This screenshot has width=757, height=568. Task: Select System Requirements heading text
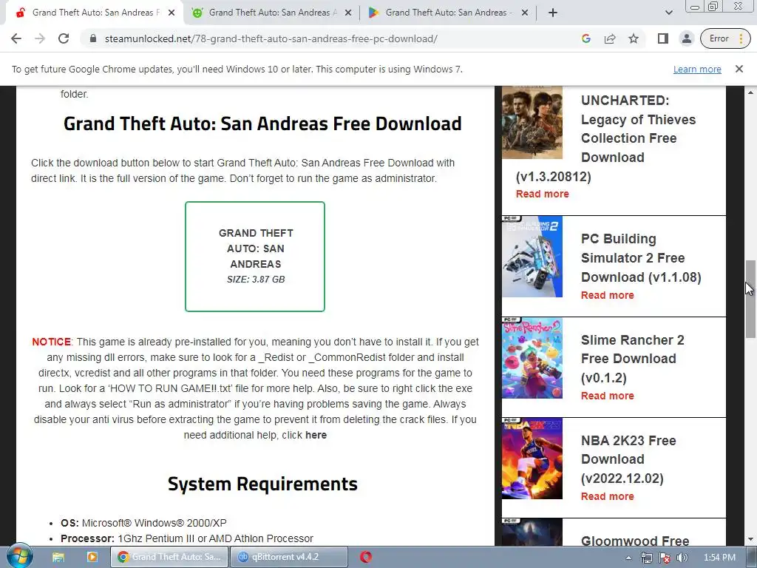tap(262, 484)
